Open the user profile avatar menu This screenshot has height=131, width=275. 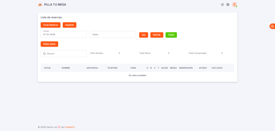coord(234,5)
